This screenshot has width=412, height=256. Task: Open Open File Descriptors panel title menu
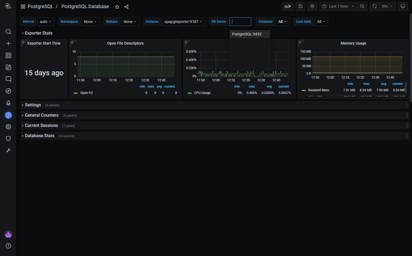[125, 43]
